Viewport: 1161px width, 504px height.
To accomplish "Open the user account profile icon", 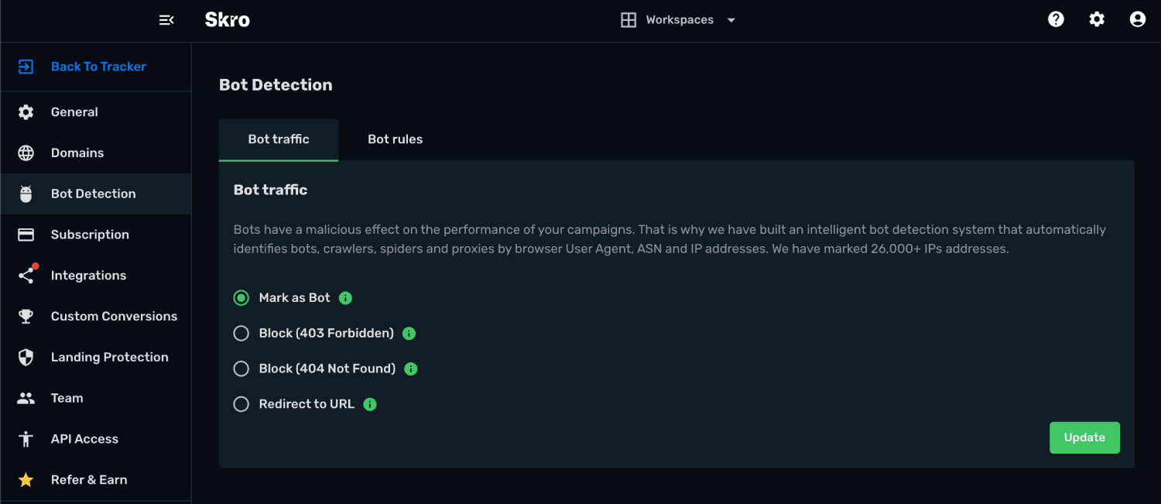I will click(x=1138, y=19).
